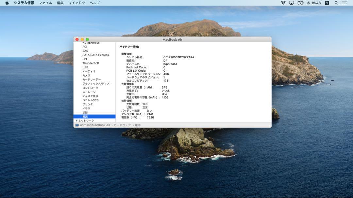Click the Wi-Fi status icon
Image resolution: width=353 pixels, height=198 pixels.
click(283, 3)
